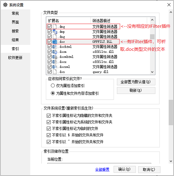Click the .docm file icon
174x176 pixels.
click(x=55, y=52)
